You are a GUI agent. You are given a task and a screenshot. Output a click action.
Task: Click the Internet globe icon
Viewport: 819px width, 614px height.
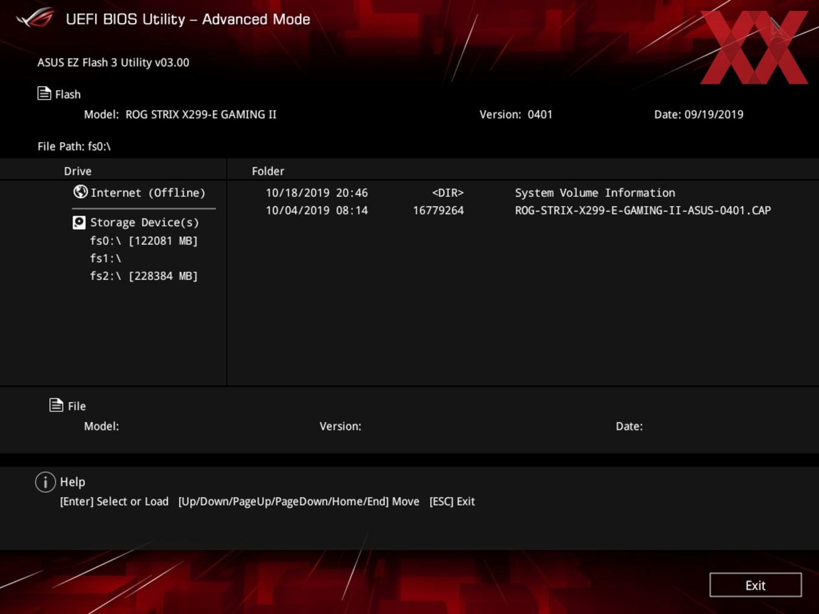pyautogui.click(x=80, y=191)
